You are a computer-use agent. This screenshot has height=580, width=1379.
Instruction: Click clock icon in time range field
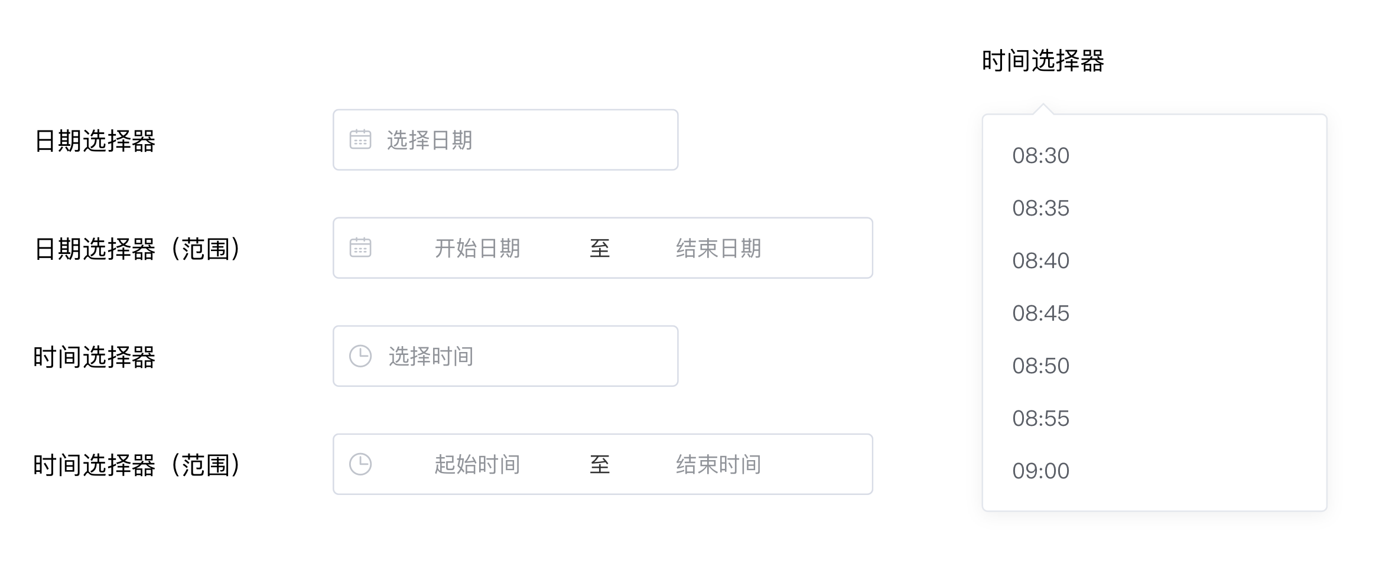tap(360, 464)
